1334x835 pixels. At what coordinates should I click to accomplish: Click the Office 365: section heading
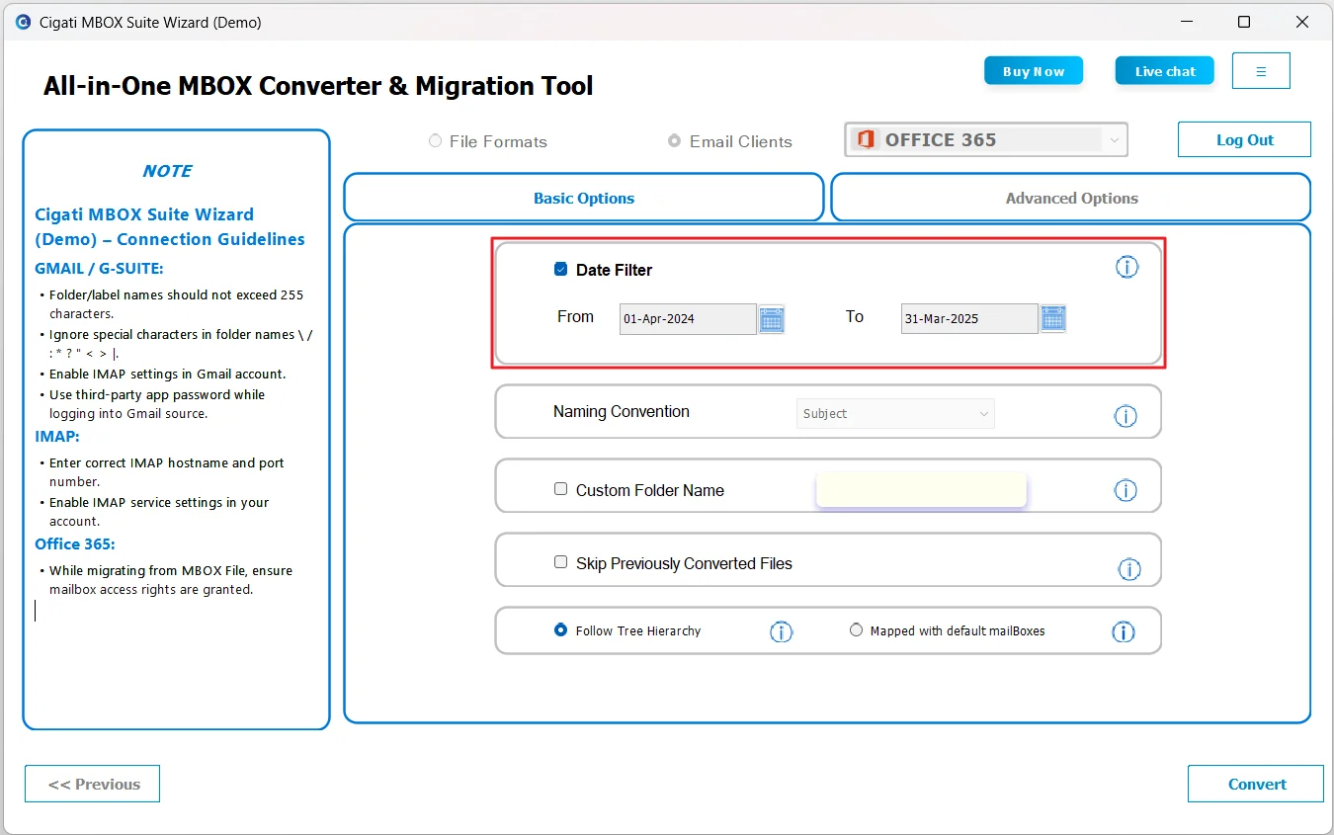click(75, 543)
